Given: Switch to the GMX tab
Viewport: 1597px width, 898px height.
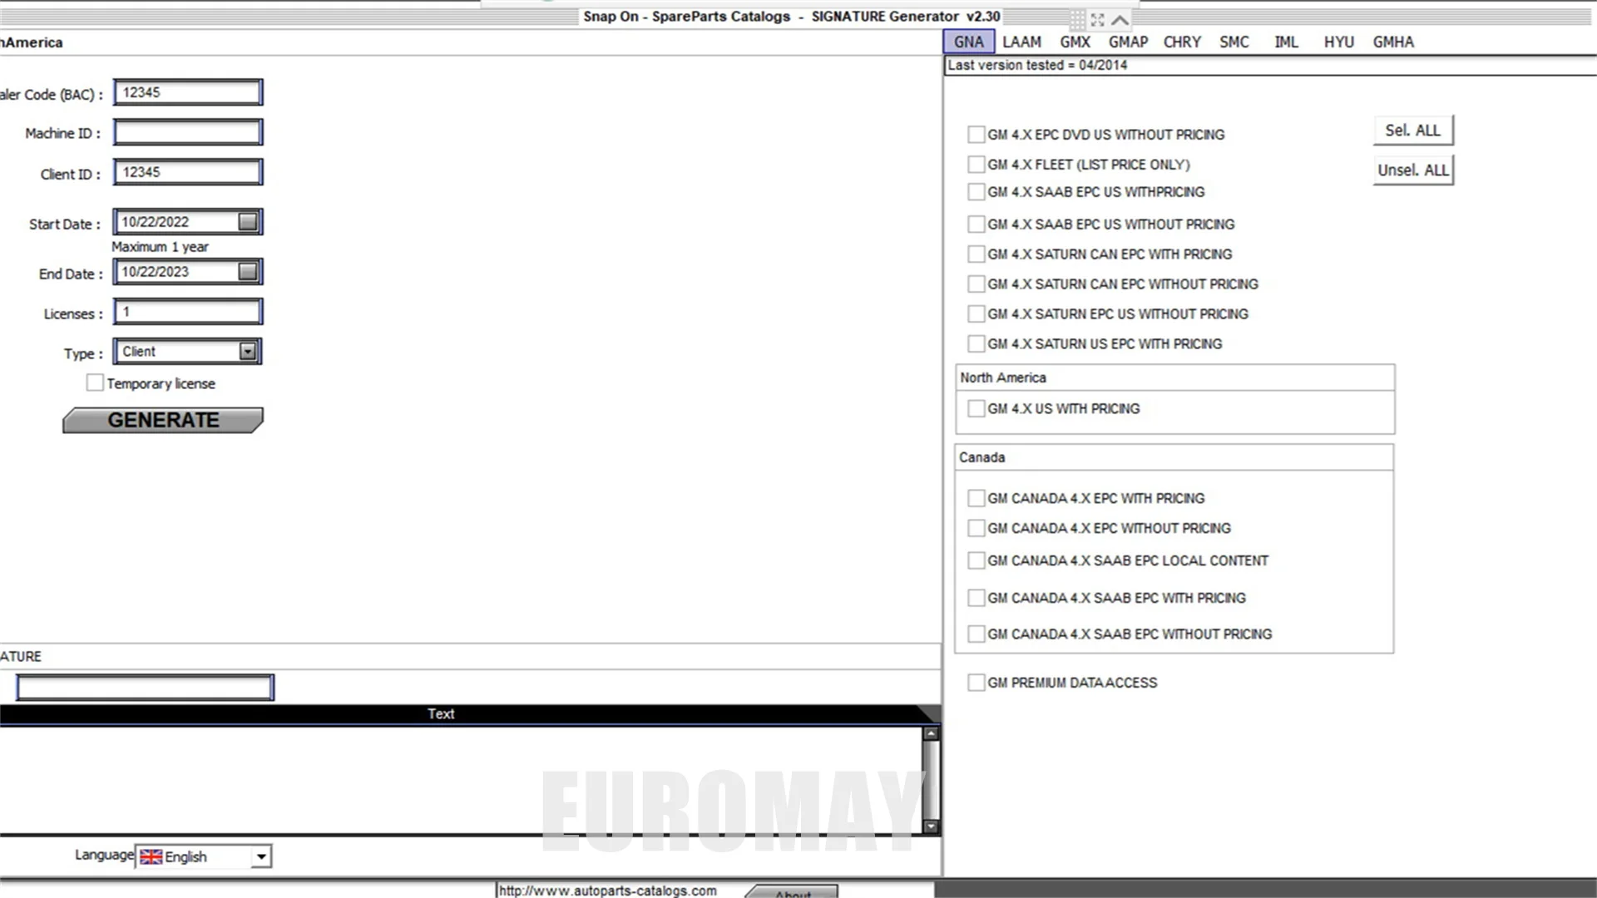Looking at the screenshot, I should click(x=1075, y=42).
